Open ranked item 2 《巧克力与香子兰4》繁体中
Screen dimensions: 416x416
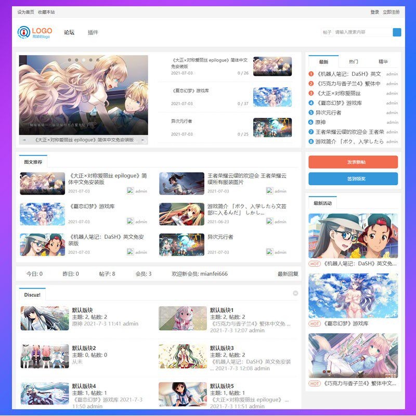tap(348, 84)
